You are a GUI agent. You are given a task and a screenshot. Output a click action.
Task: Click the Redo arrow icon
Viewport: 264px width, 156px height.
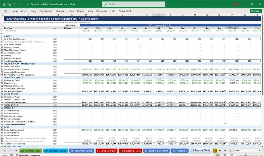(21, 4)
